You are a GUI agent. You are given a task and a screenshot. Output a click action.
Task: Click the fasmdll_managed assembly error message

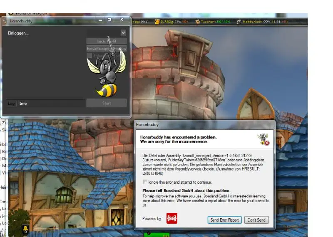pyautogui.click(x=203, y=164)
